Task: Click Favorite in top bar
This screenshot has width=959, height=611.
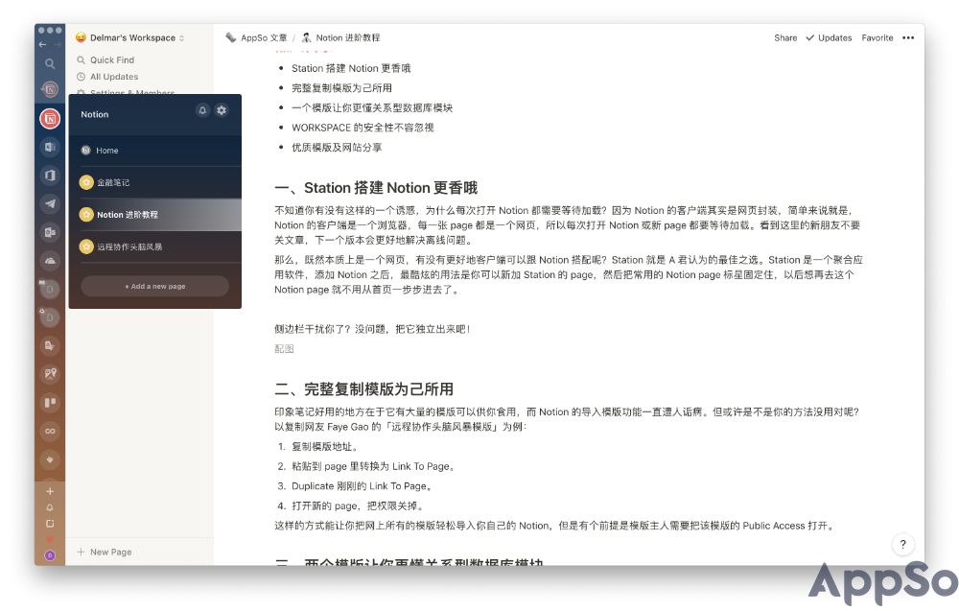Action: (877, 38)
